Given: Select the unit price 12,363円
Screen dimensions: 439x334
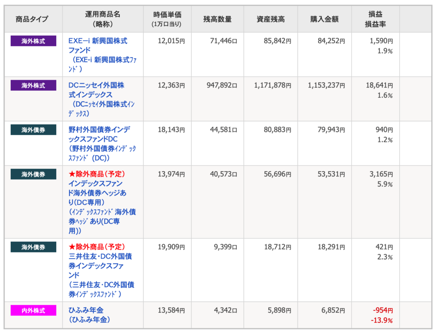Looking at the screenshot, I should [171, 85].
